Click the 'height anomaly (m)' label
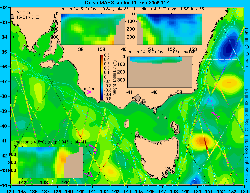 coord(114,78)
